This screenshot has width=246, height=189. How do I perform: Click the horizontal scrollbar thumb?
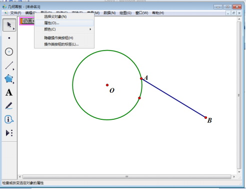(126, 176)
